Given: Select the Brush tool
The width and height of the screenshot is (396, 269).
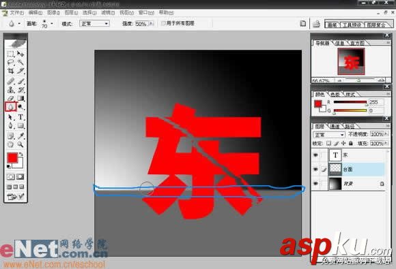Looking at the screenshot, I should point(20,81).
